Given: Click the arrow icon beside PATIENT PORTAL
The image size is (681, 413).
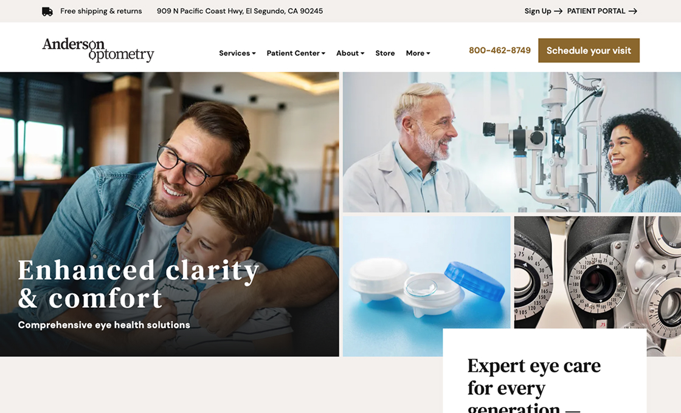Looking at the screenshot, I should pos(633,12).
